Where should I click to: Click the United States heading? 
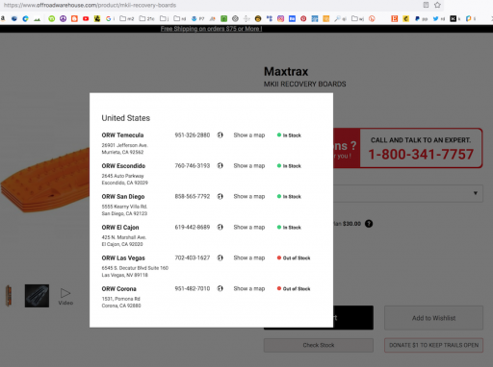[x=126, y=118]
